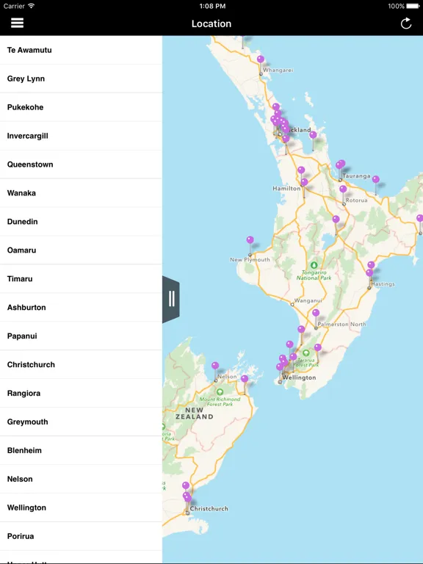Select the purple pin at Nelson
The height and width of the screenshot is (564, 423).
click(x=215, y=366)
